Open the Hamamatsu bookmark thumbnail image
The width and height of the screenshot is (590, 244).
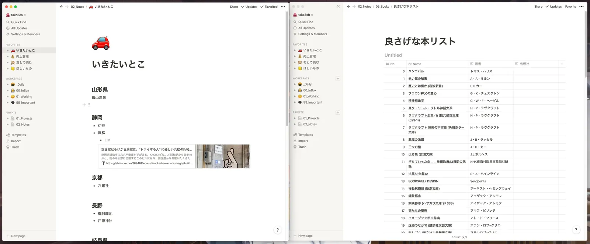pyautogui.click(x=223, y=157)
